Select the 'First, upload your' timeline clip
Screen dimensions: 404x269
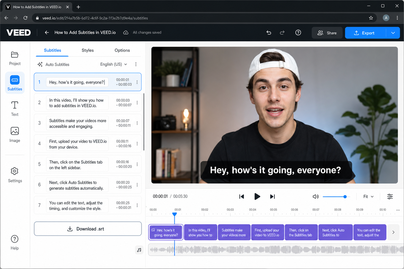[268, 232]
